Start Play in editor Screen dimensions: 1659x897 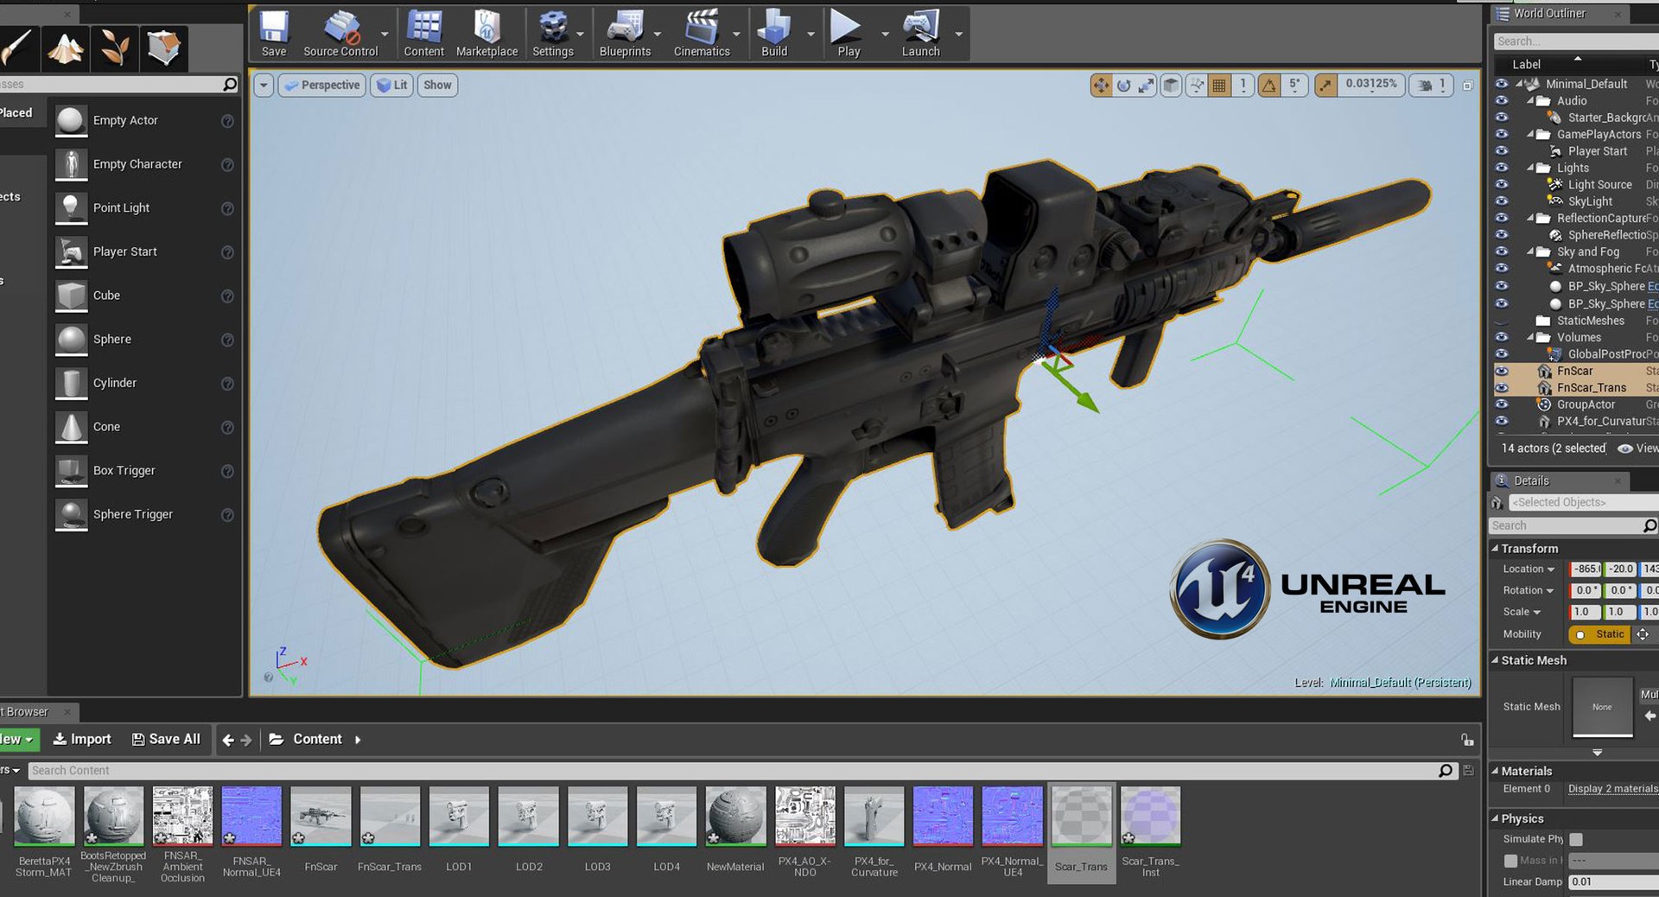[848, 34]
